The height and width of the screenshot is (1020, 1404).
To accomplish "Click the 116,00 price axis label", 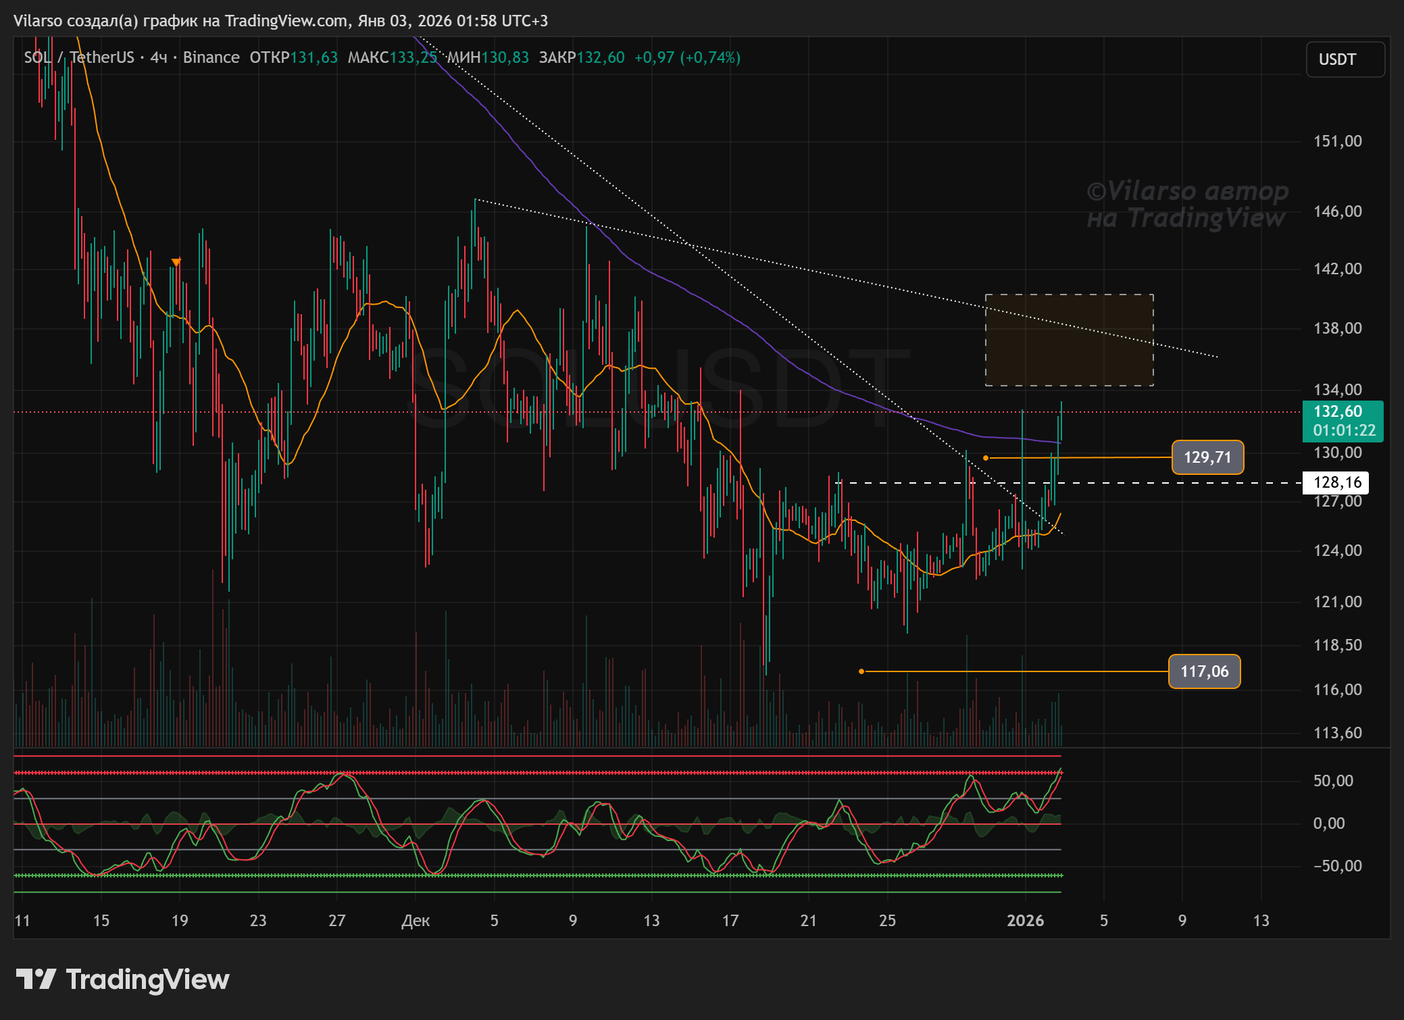I will (1337, 690).
